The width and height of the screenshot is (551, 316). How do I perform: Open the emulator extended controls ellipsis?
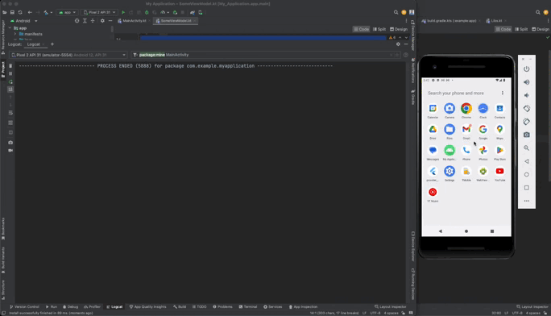(x=526, y=201)
